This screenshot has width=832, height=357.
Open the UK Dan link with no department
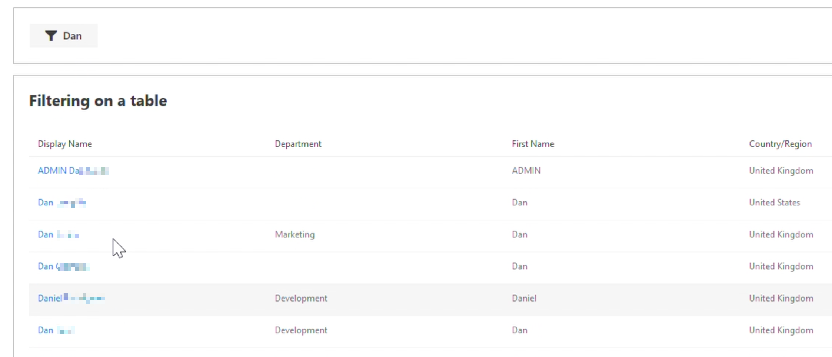[63, 266]
